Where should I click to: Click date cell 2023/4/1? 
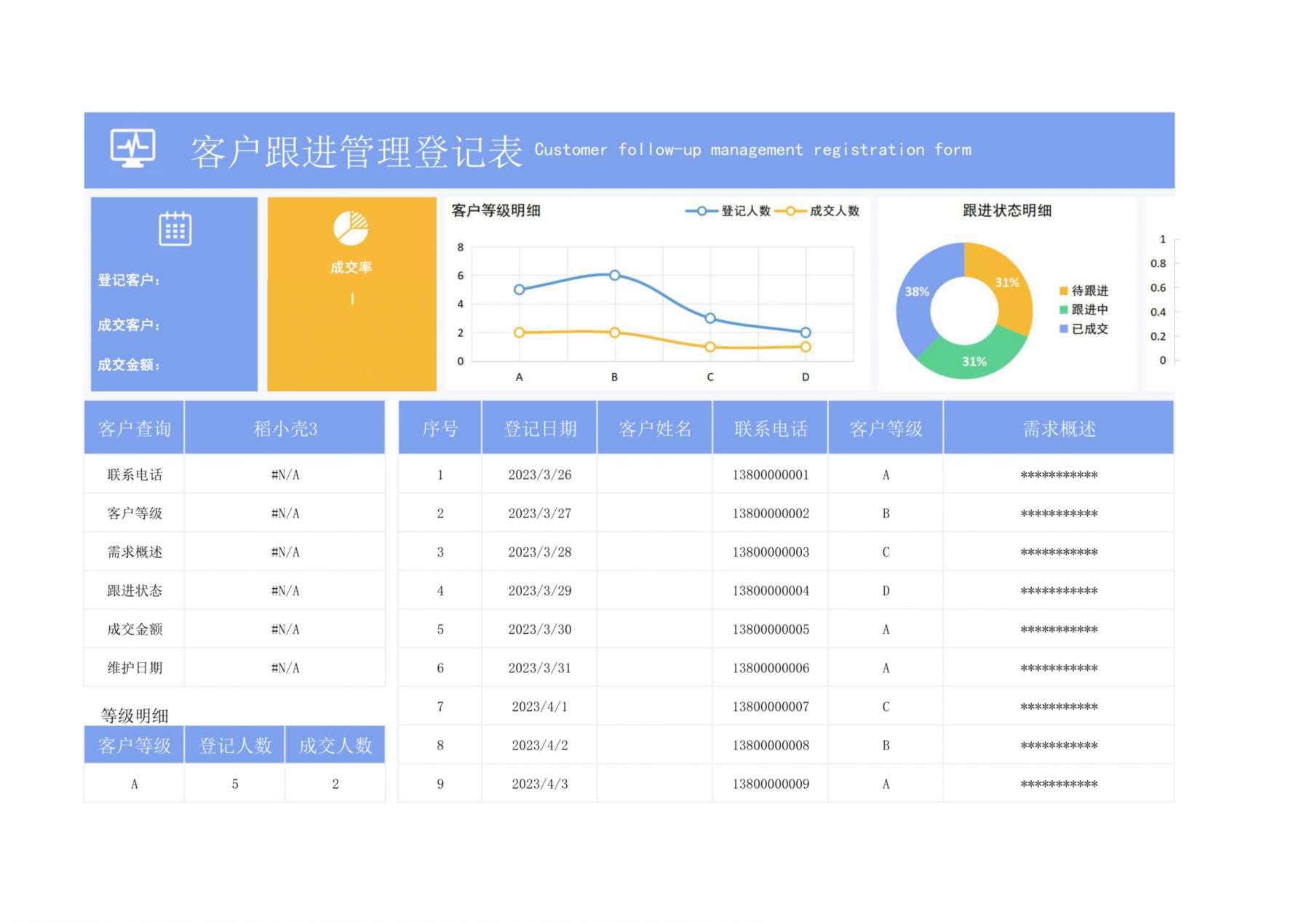coord(540,706)
